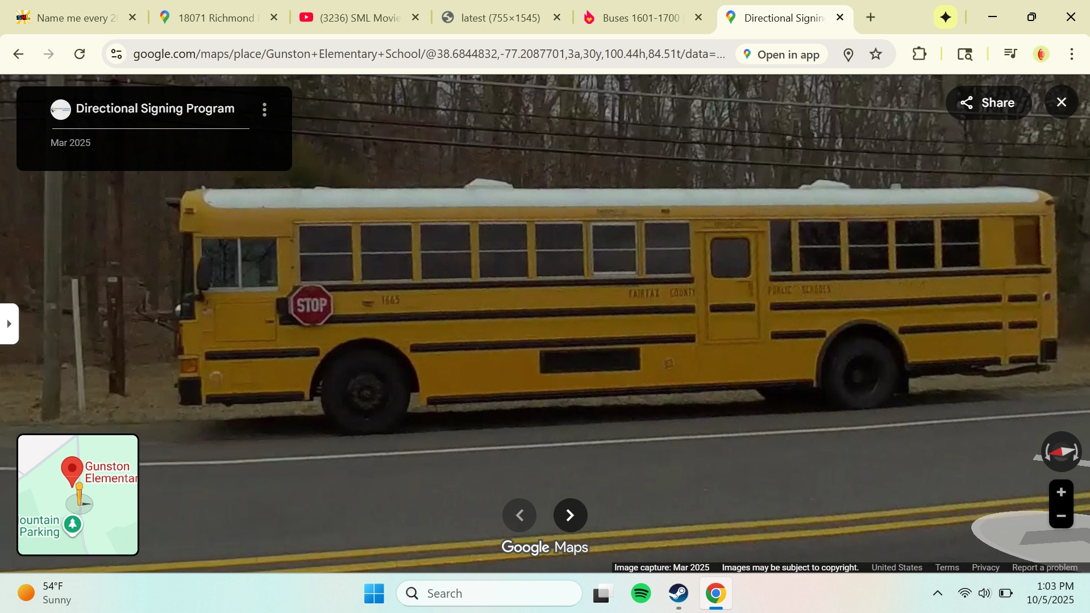Open Chrome from the taskbar
The image size is (1090, 613).
coord(716,594)
